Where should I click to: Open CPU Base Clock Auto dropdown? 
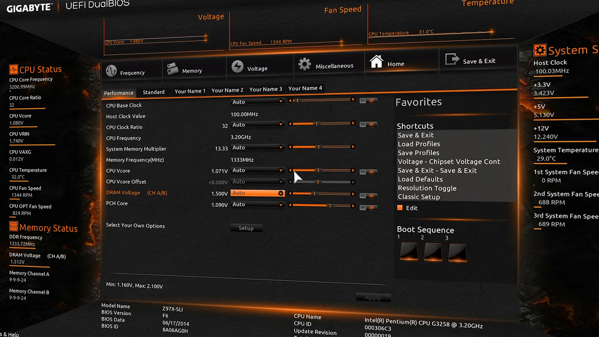click(x=258, y=102)
